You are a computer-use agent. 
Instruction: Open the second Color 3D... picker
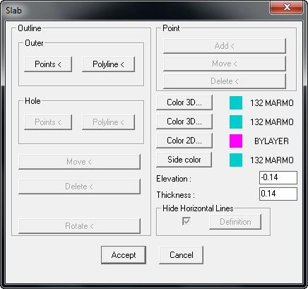click(x=184, y=122)
